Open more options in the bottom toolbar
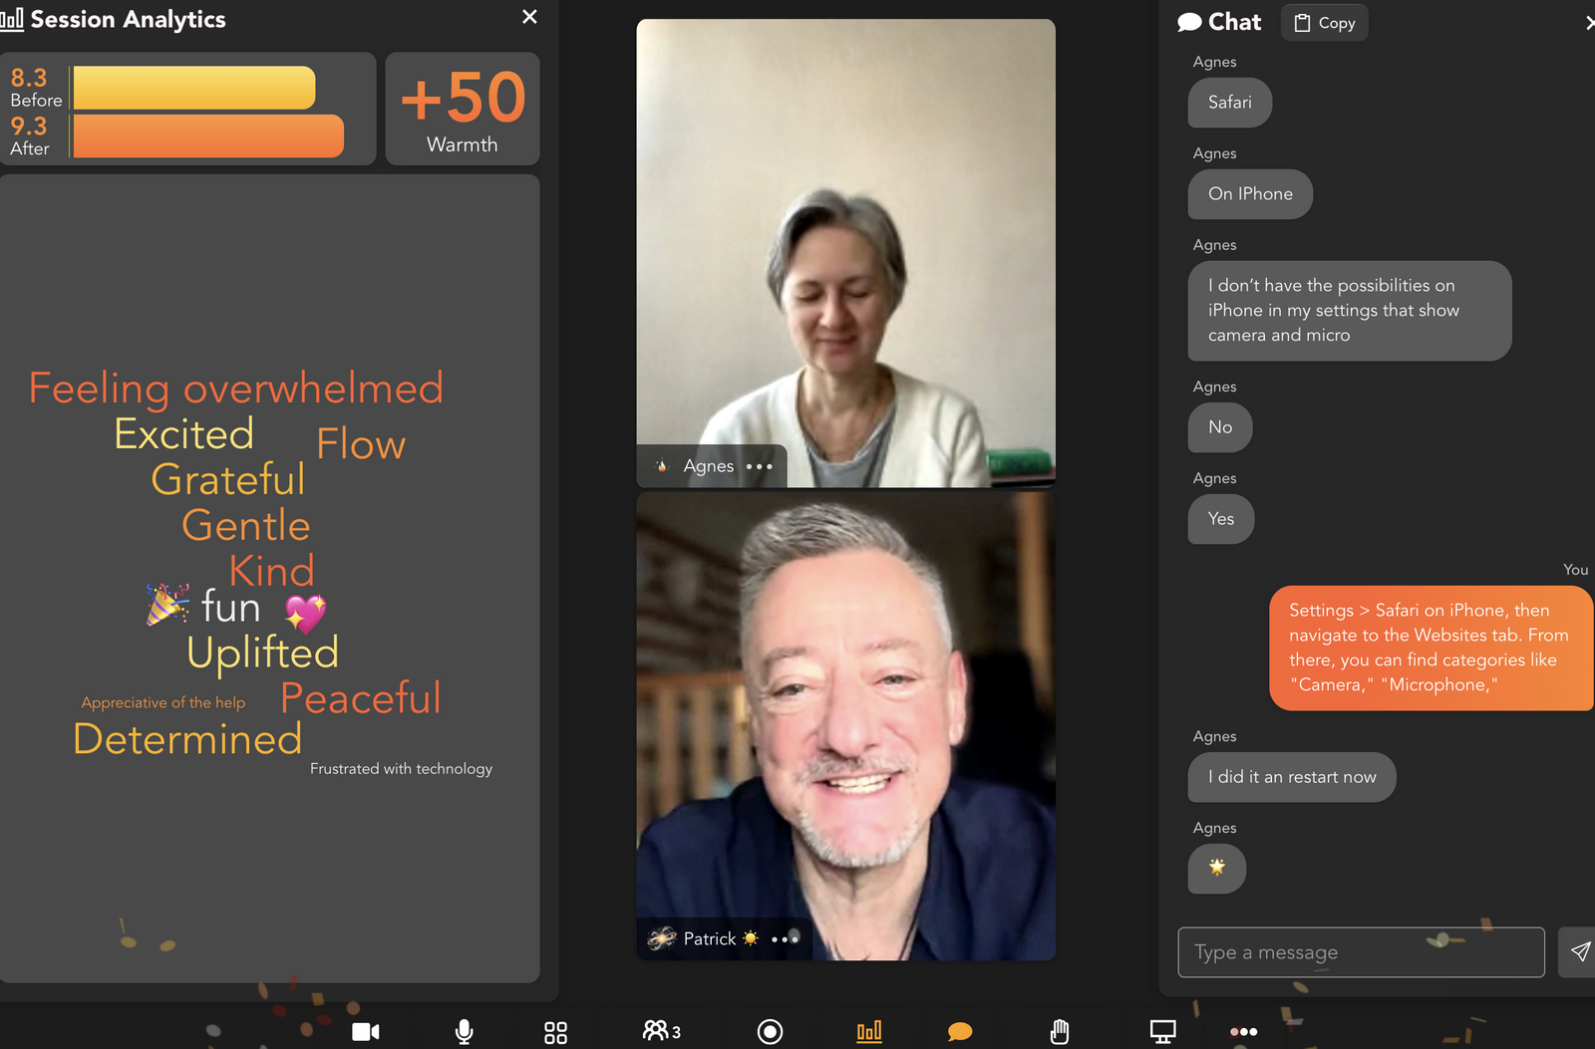The image size is (1595, 1049). click(1243, 1031)
